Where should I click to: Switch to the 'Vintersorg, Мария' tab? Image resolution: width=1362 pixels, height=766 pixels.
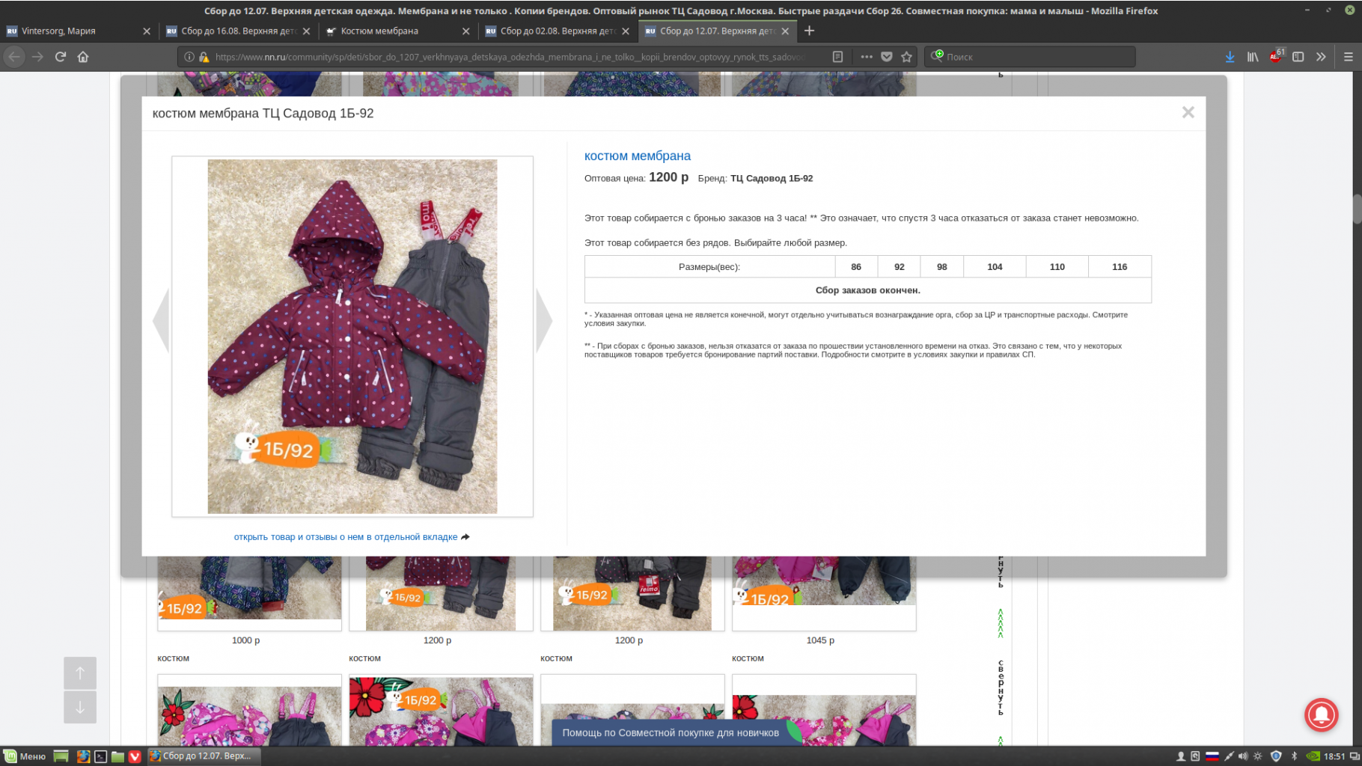tap(79, 31)
